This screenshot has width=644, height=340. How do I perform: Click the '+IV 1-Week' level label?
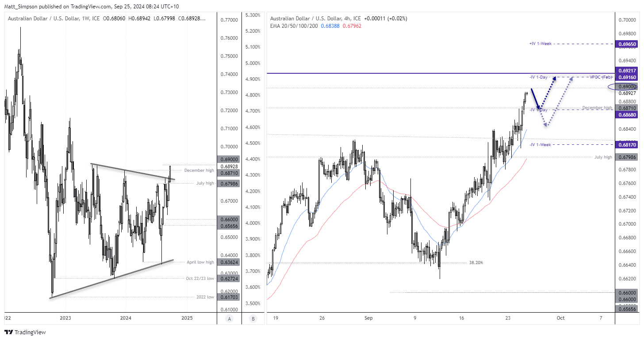point(540,44)
